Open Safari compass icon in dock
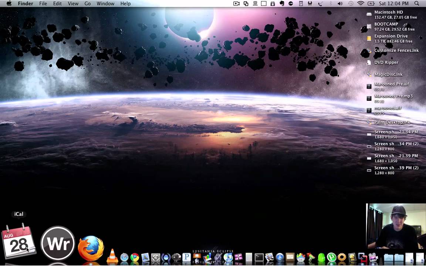This screenshot has height=266, width=426. pyautogui.click(x=124, y=257)
